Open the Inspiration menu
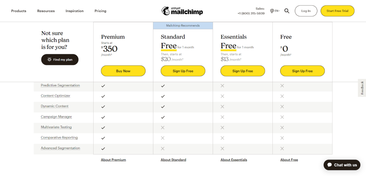The height and width of the screenshot is (176, 366). click(74, 11)
